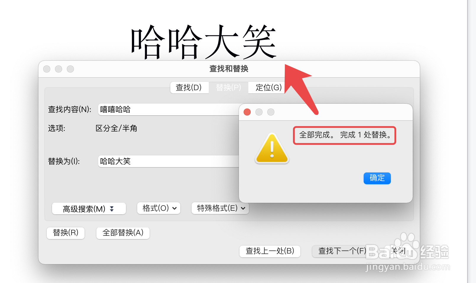Image resolution: width=476 pixels, height=283 pixels.
Task: Open the 特殊格式(E) dropdown
Action: point(220,208)
